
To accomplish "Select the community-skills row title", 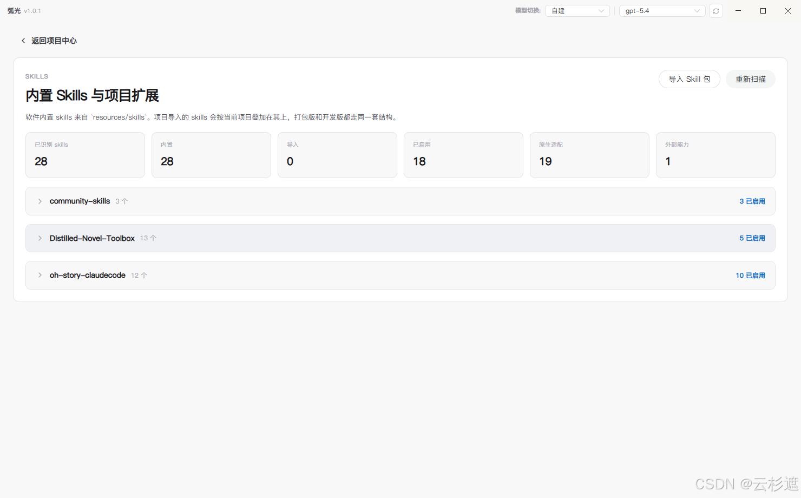I will point(80,201).
